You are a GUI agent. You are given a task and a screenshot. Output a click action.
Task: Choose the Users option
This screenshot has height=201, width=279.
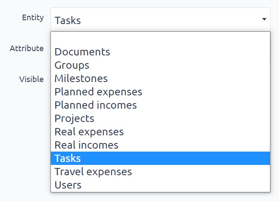coord(68,185)
